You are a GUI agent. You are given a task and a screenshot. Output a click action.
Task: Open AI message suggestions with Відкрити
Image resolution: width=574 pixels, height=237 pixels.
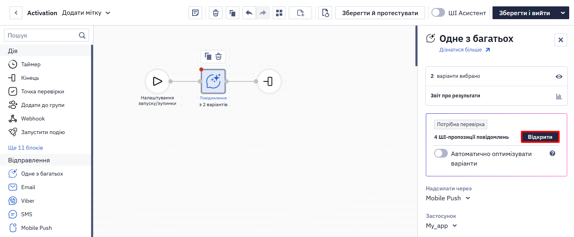(540, 137)
